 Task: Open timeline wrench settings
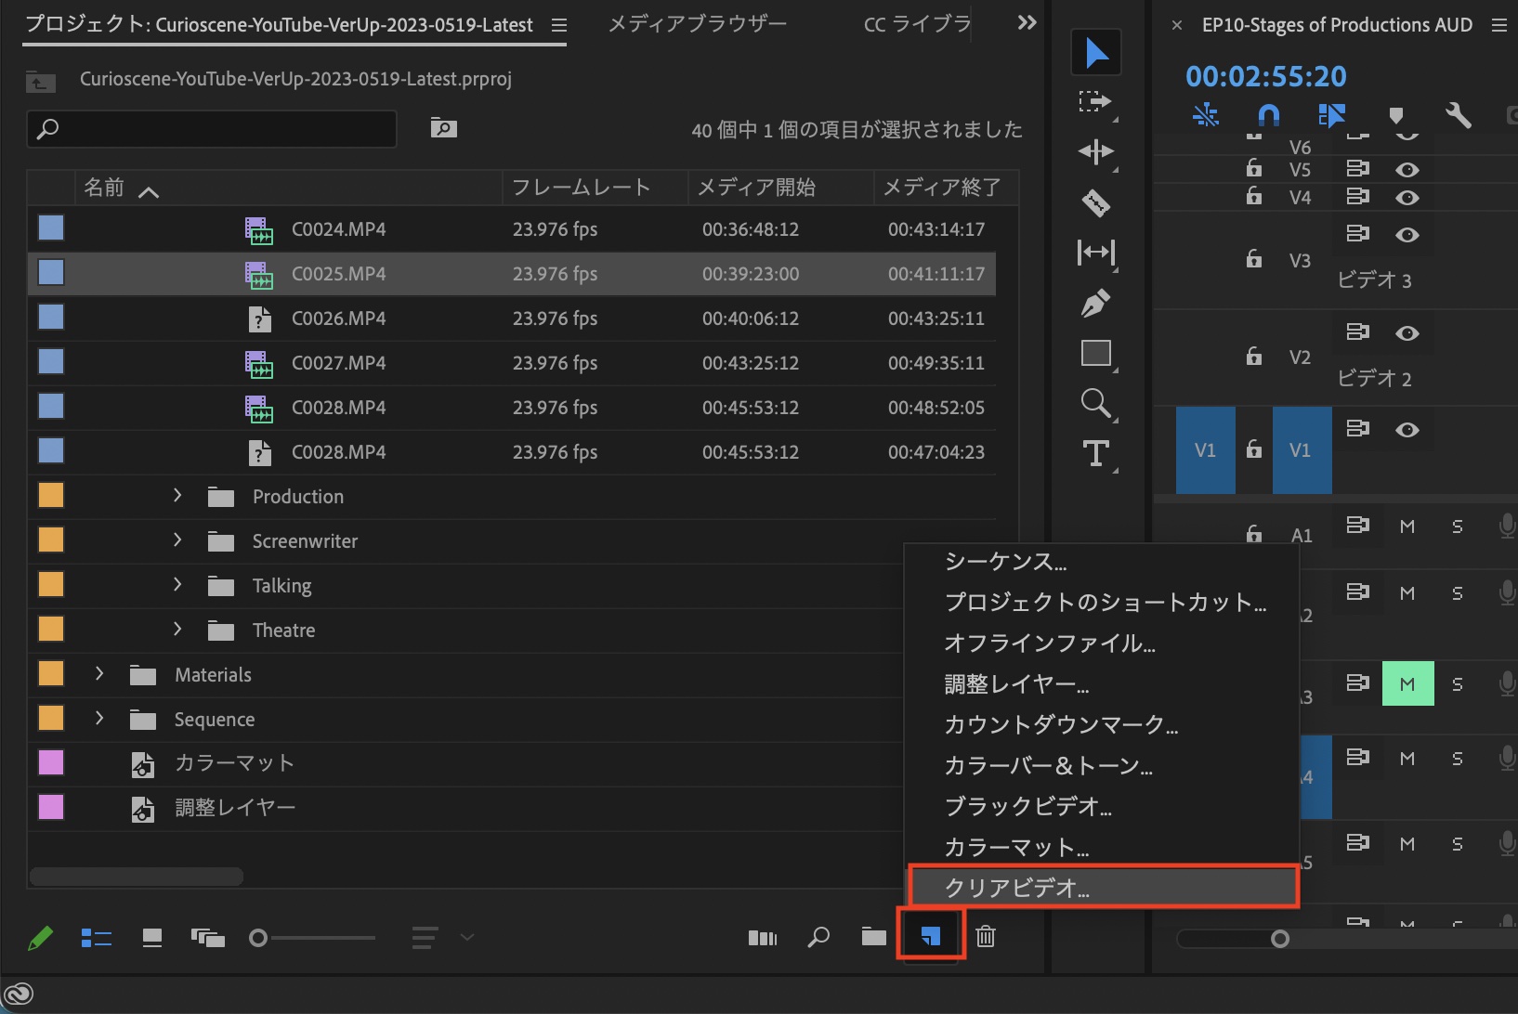[x=1458, y=115]
